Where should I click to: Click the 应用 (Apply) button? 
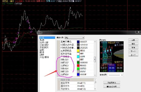(x=133, y=40)
